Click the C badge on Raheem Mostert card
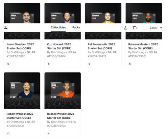This screenshot has width=168, height=139. tap(130, 64)
